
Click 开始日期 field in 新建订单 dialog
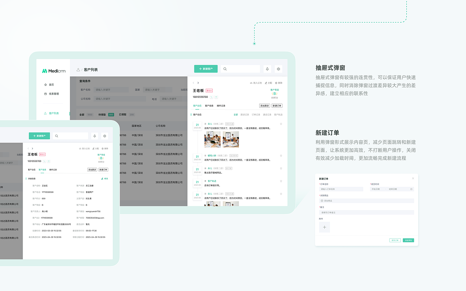pos(376,189)
